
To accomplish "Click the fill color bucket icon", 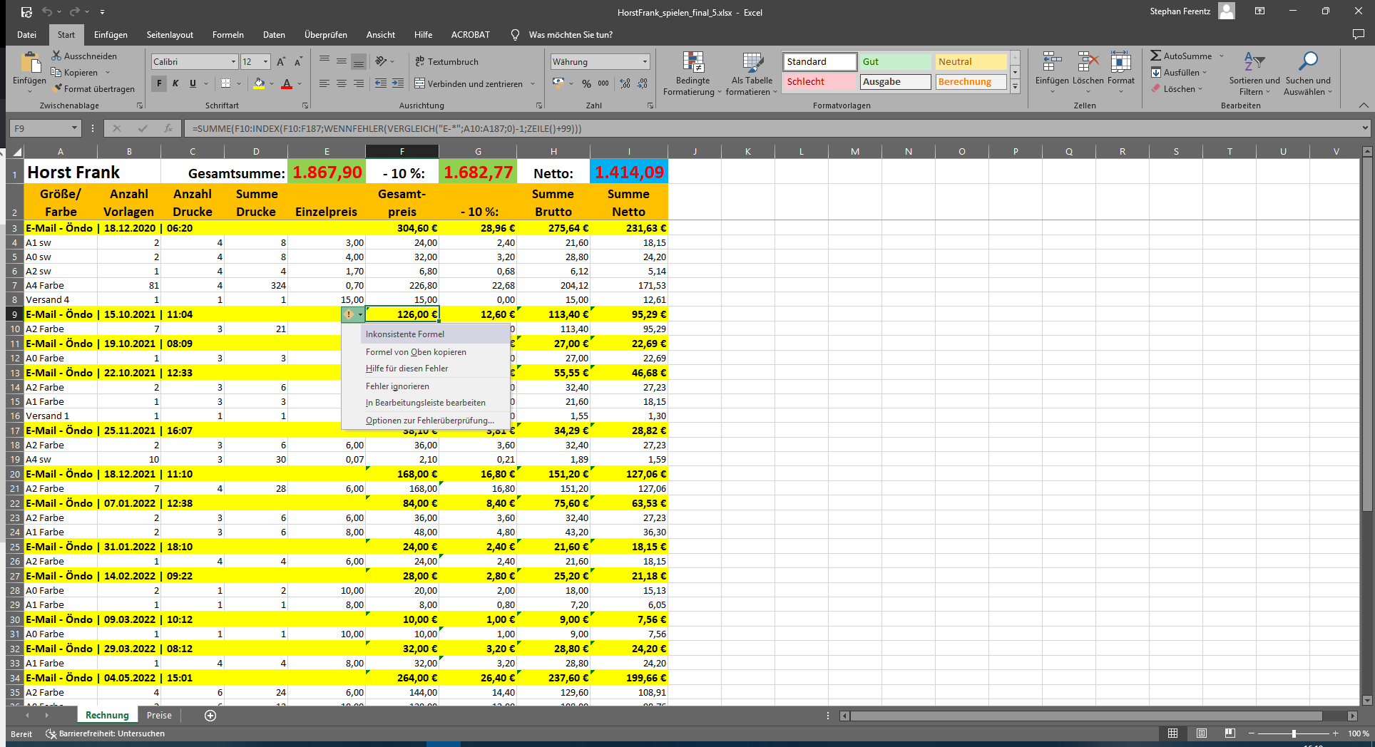I will pyautogui.click(x=259, y=83).
